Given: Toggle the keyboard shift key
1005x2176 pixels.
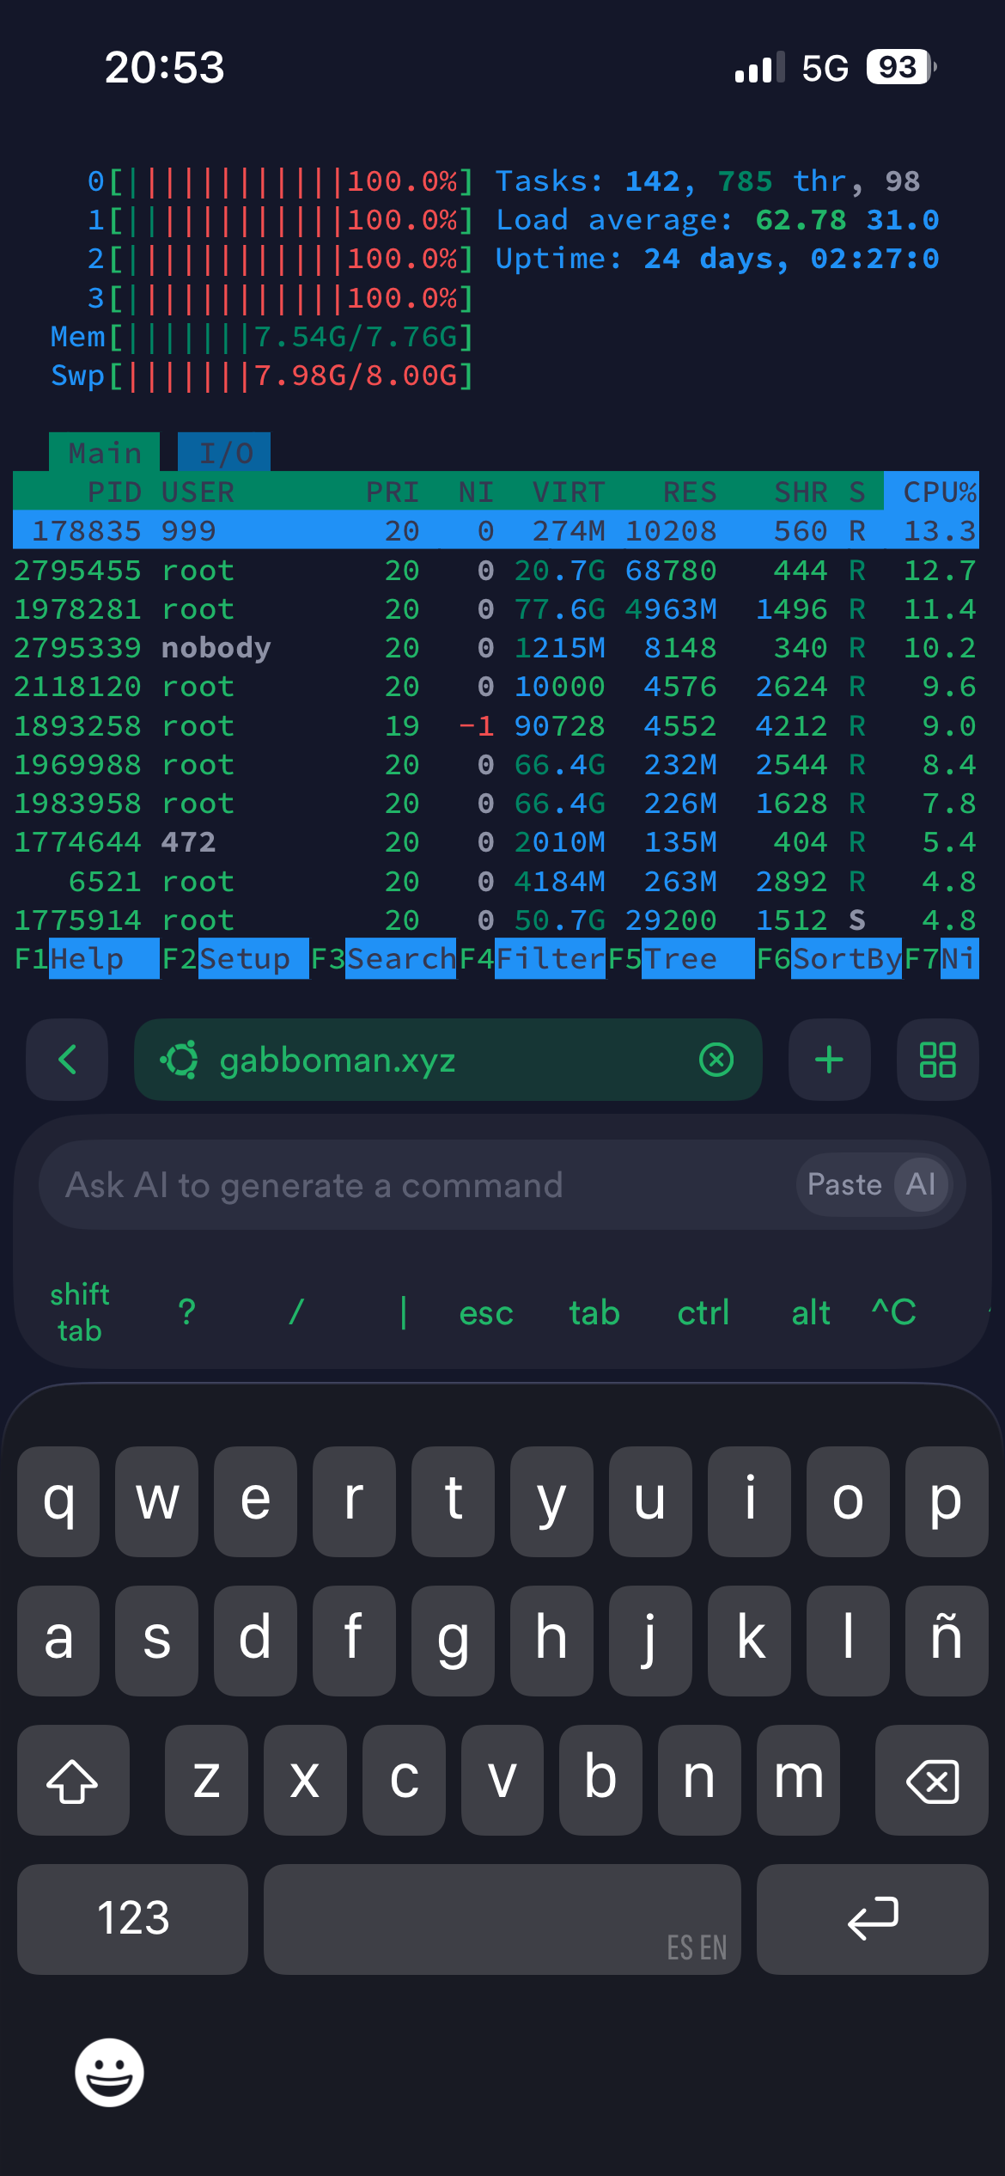Looking at the screenshot, I should [x=73, y=1780].
